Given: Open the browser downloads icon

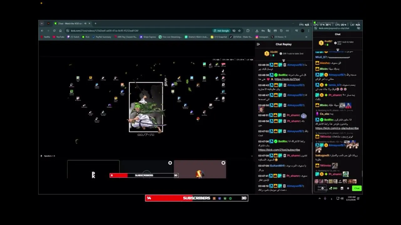Looking at the screenshot, I should tap(257, 31).
